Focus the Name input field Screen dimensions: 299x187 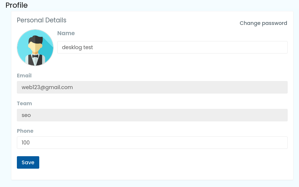[x=172, y=47]
